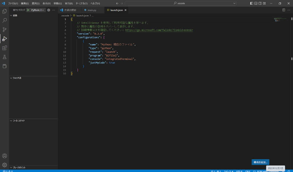Screen dimensions: 293x172
Task: Go forward with the right arrow
Action: (122, 3)
